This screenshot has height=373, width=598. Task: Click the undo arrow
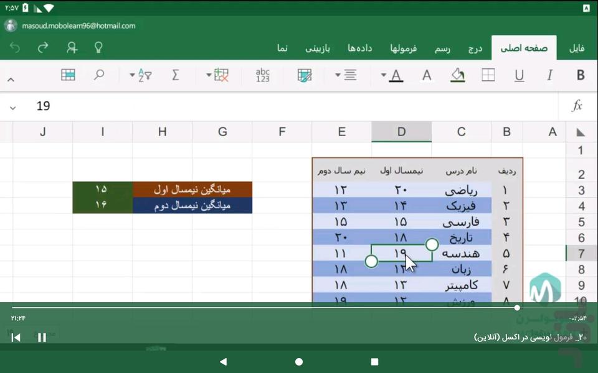tap(15, 48)
